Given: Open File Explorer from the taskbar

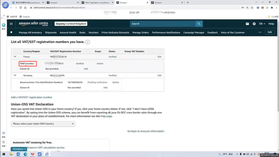Looking at the screenshot, I should click(x=11, y=154).
